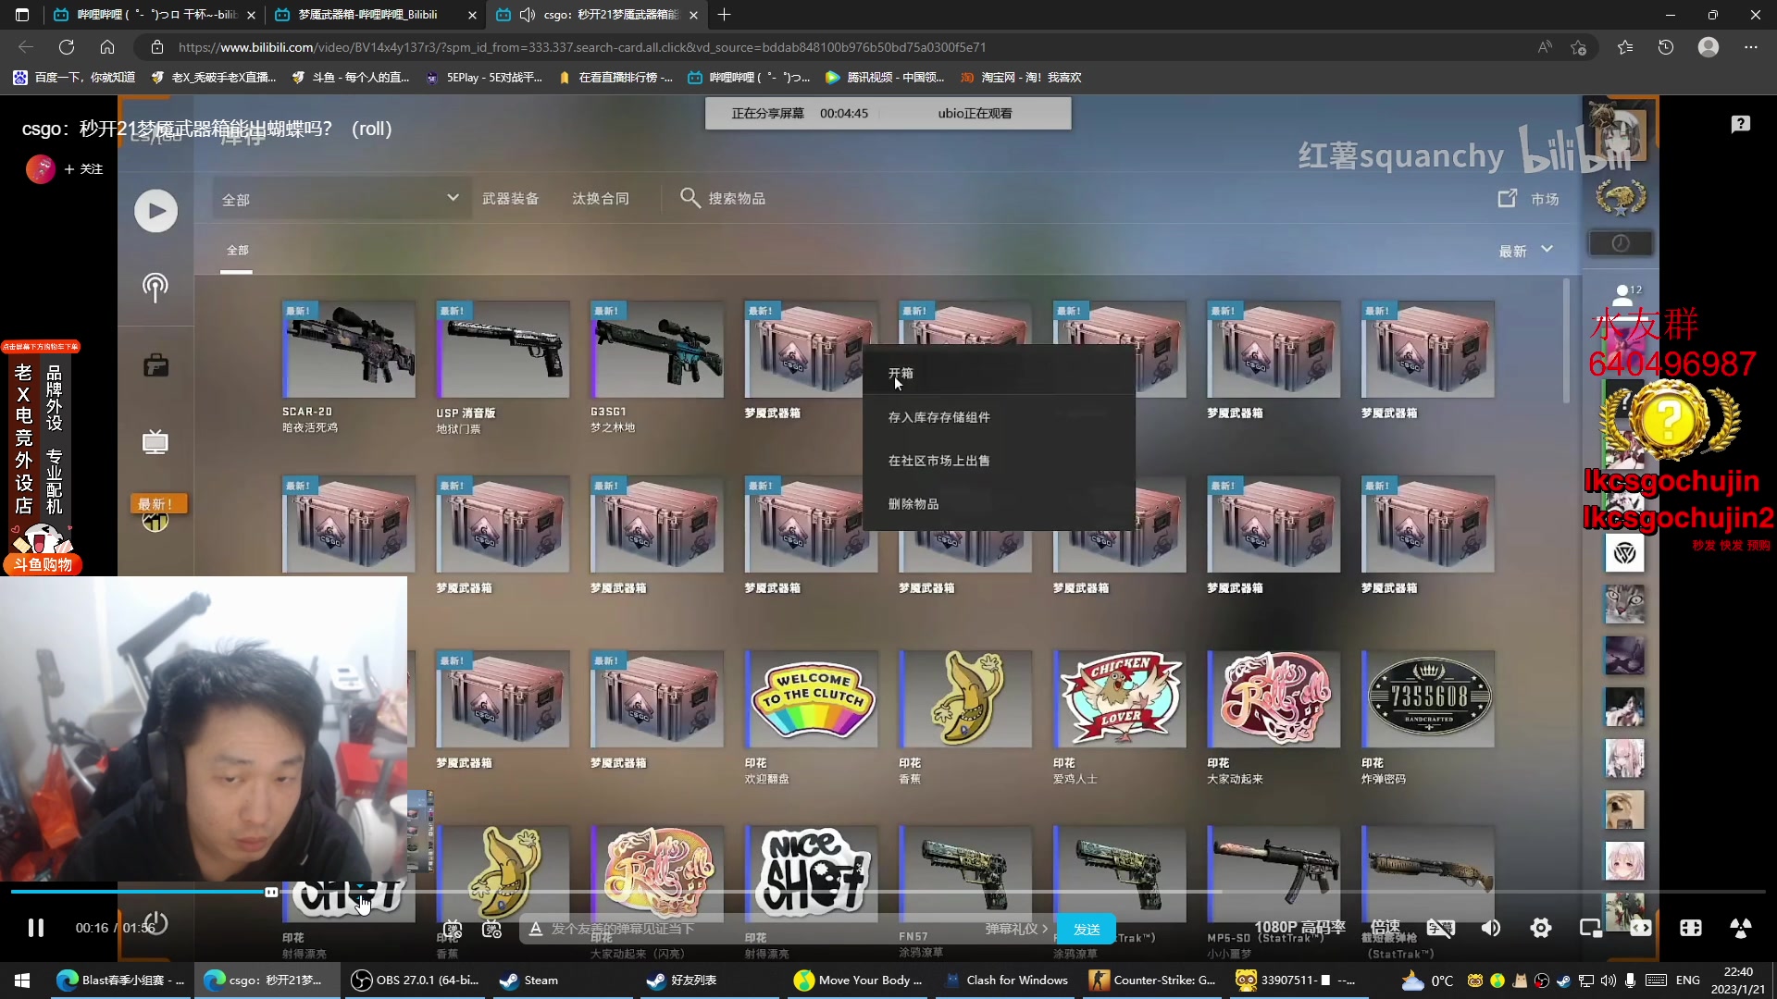Open OBS 27.0.1 in taskbar
The width and height of the screenshot is (1777, 999).
click(x=416, y=980)
